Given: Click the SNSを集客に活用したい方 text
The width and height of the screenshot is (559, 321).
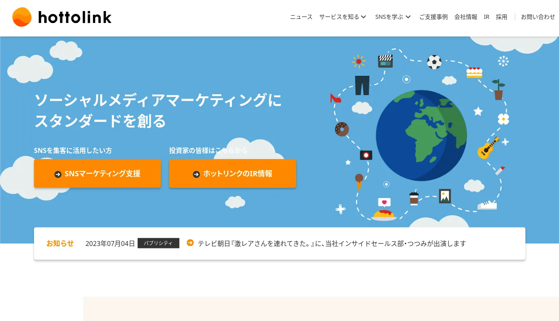Looking at the screenshot, I should pyautogui.click(x=73, y=150).
